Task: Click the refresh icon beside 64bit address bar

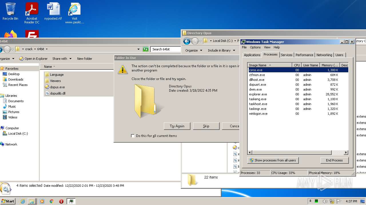Action: 146,49
